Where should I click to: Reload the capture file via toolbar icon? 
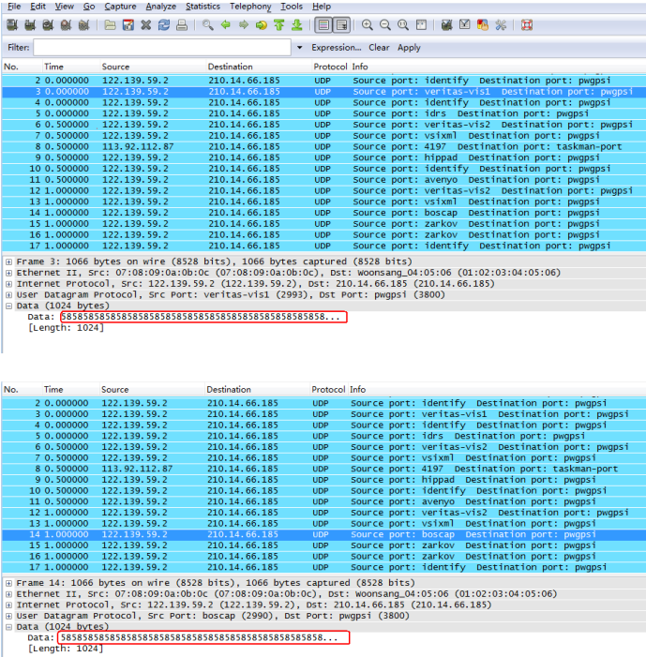click(x=163, y=25)
